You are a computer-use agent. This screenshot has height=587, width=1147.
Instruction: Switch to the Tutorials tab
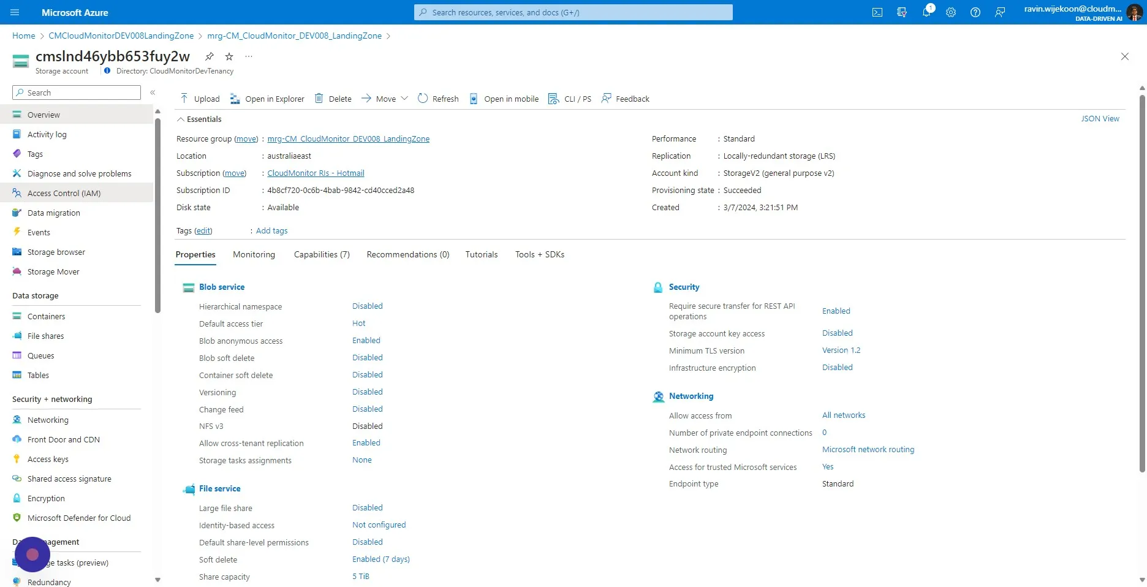point(482,254)
